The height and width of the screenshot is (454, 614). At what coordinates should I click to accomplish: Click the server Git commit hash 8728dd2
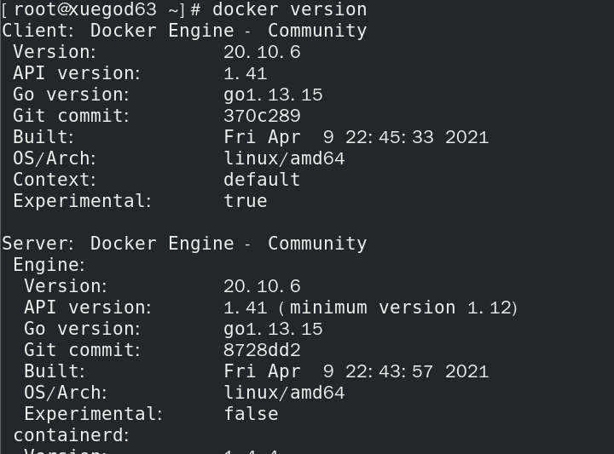tap(262, 350)
